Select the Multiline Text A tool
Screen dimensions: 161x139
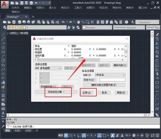(x=3, y=113)
